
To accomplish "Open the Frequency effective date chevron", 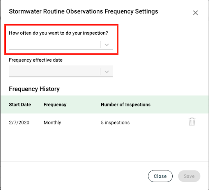I will [x=107, y=72].
